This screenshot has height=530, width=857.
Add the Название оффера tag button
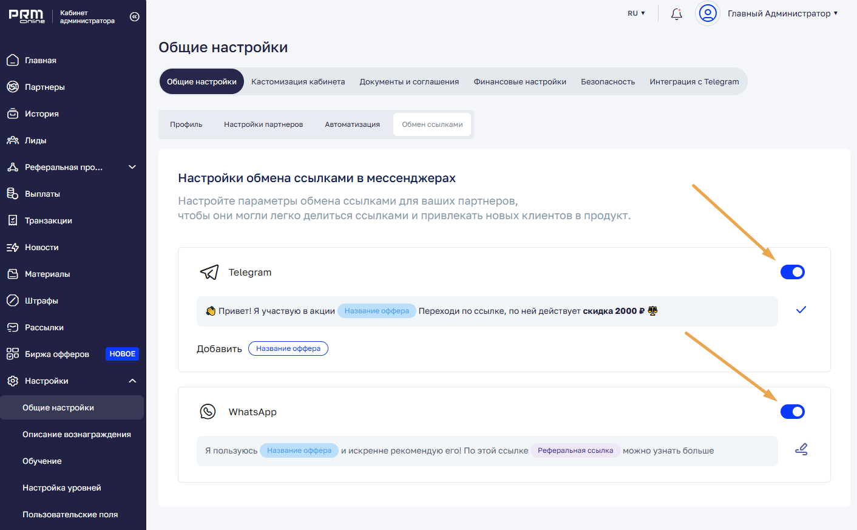point(288,348)
